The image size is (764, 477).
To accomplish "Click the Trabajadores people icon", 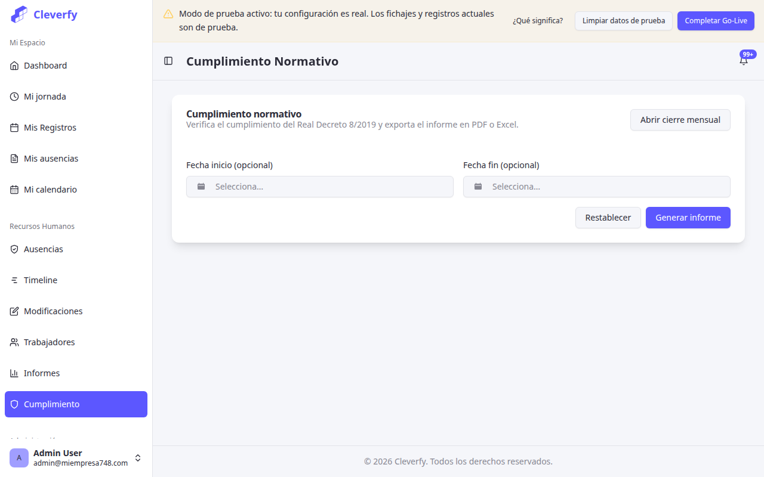I will click(x=14, y=342).
